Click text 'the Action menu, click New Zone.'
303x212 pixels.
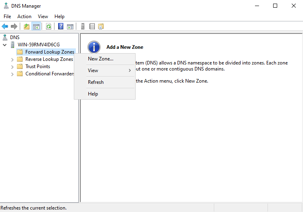(172, 81)
